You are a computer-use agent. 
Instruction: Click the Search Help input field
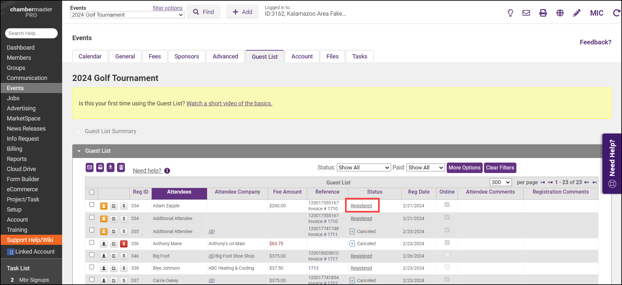coord(31,33)
